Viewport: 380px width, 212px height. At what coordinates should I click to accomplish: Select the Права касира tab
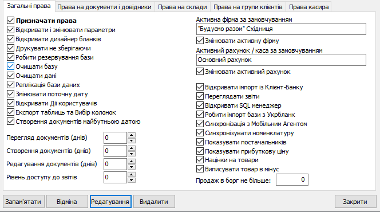click(309, 7)
